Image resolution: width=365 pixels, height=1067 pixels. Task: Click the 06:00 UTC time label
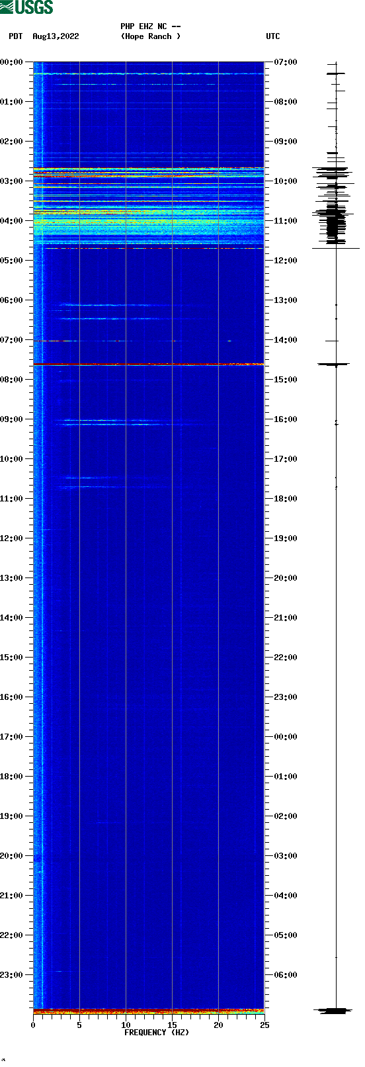286,975
